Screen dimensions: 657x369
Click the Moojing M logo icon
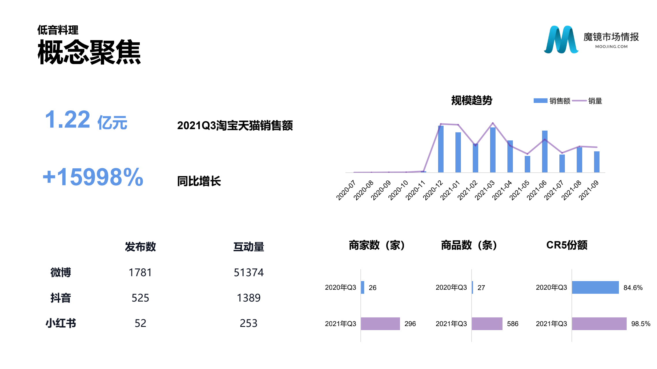(561, 40)
